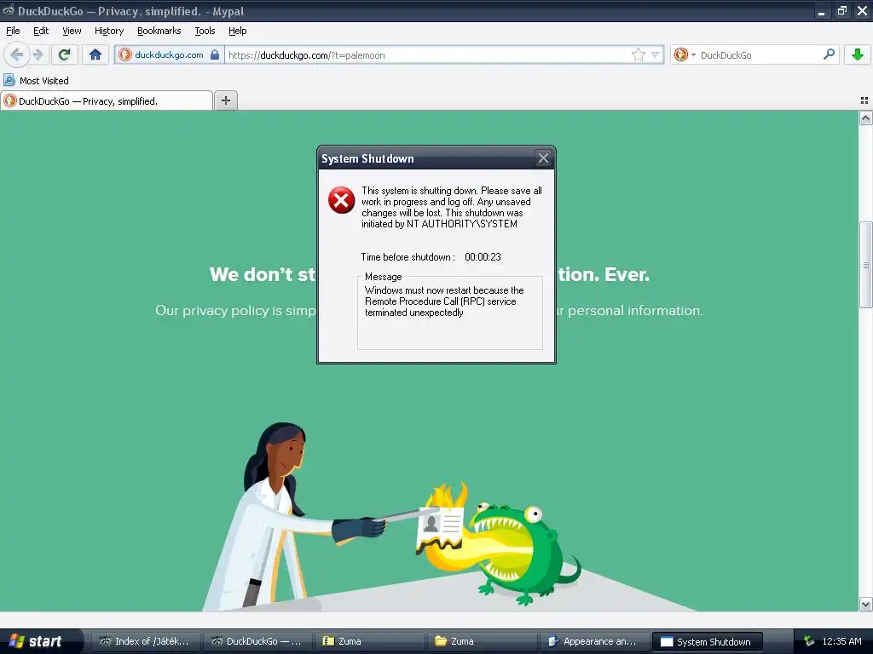Reload the page with the refresh icon
The height and width of the screenshot is (654, 873).
pos(65,54)
